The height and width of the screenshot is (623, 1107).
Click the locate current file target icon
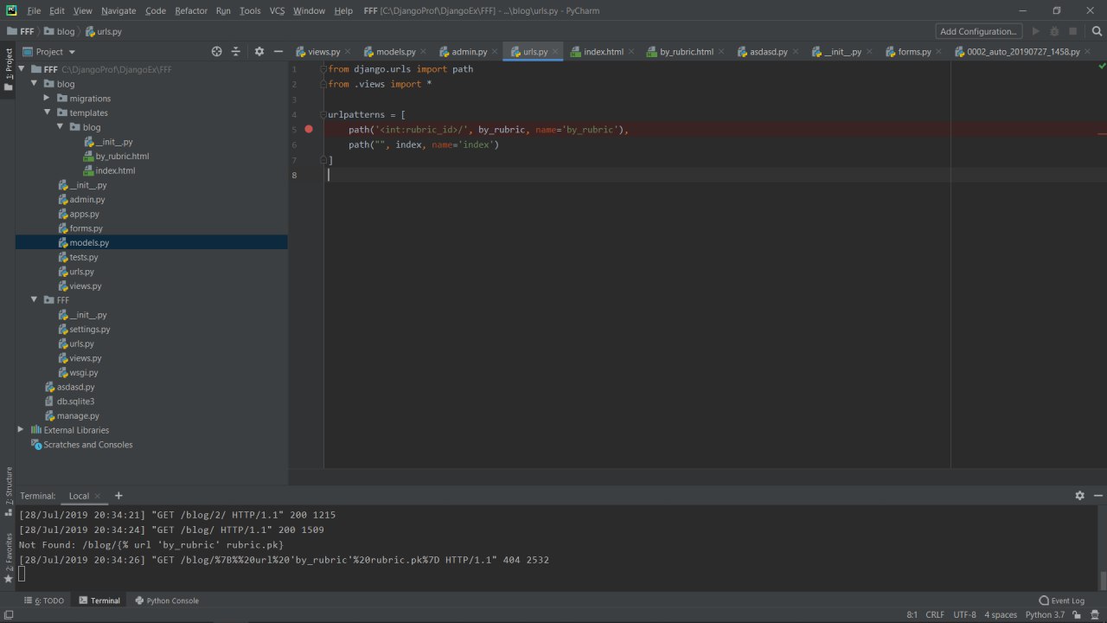(x=217, y=52)
